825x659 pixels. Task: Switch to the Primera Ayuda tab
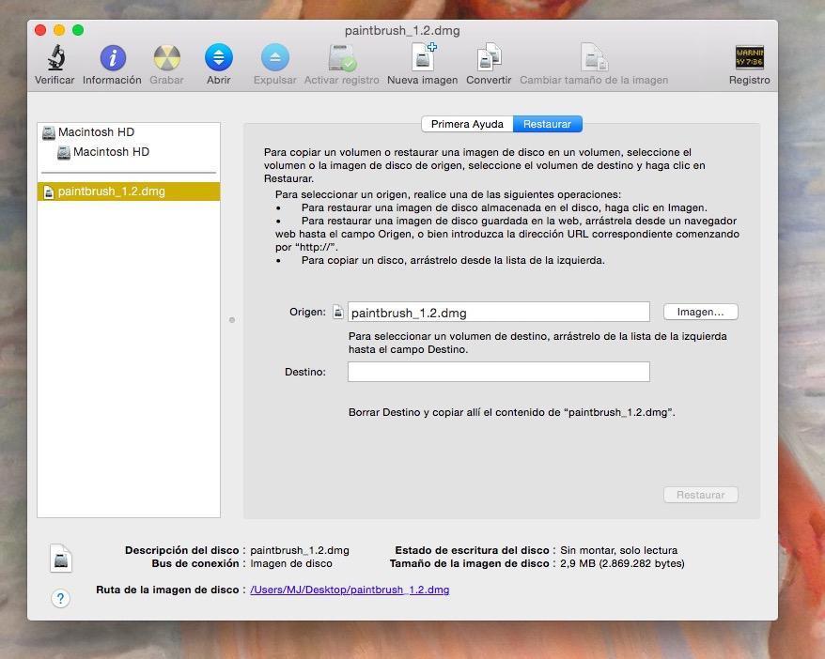pos(467,124)
